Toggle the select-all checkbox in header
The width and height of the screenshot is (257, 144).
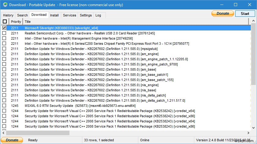point(5,22)
